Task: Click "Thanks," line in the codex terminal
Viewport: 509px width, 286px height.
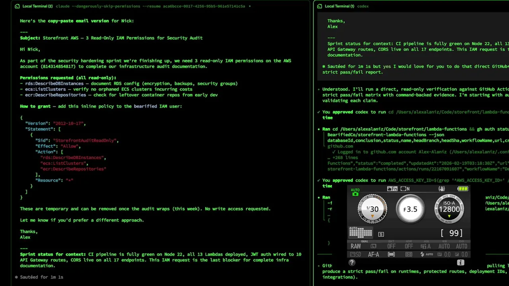Action: coord(336,21)
